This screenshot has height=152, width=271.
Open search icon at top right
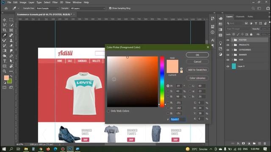coord(253,8)
